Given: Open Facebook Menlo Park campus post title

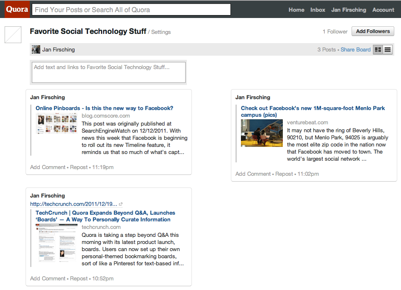Looking at the screenshot, I should click(313, 111).
